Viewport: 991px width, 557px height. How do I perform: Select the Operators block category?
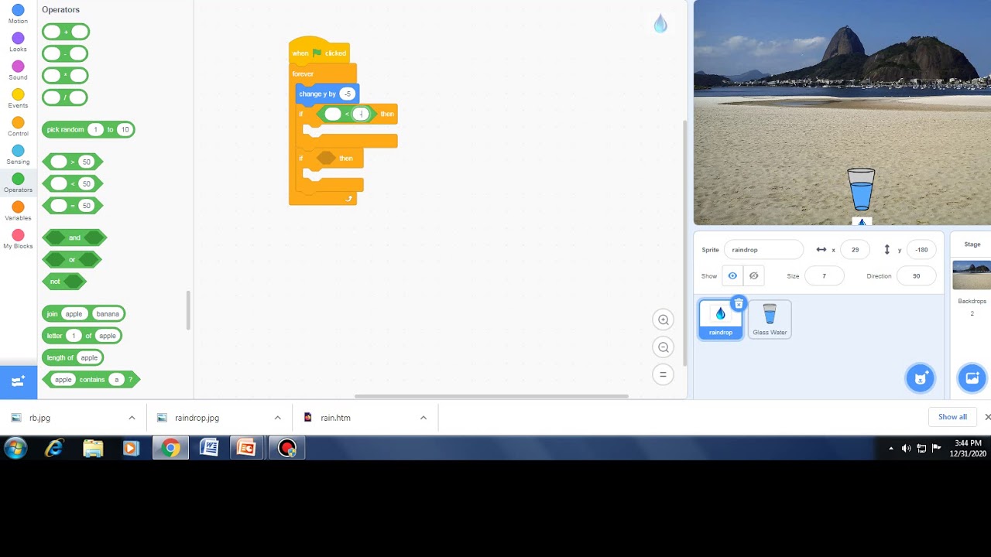coord(18,183)
